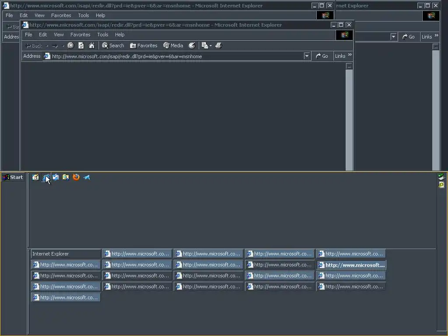448x336 pixels.
Task: Go to the Home page via the house icon
Action: pyautogui.click(x=92, y=45)
